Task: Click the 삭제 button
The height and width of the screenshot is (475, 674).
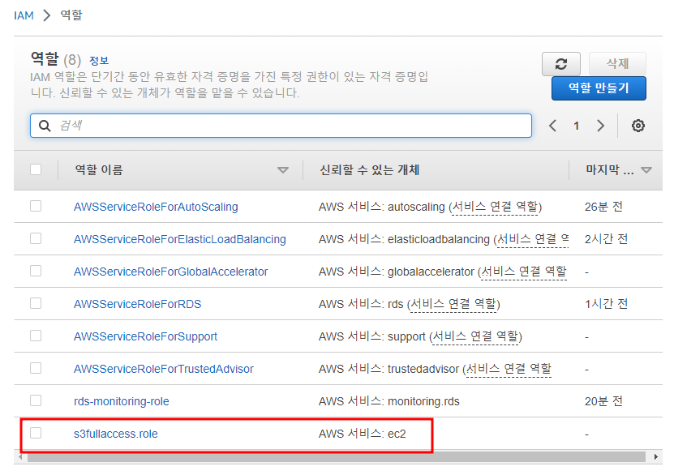Action: 617,64
